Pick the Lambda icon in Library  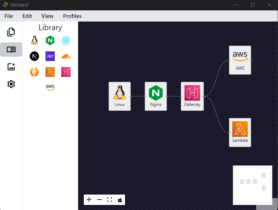point(50,72)
